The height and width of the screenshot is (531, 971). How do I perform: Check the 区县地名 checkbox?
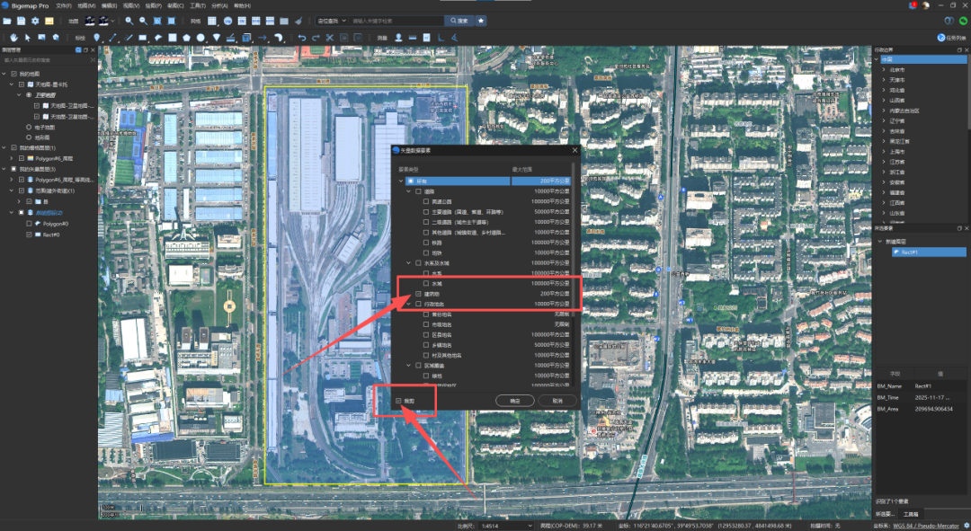(426, 335)
